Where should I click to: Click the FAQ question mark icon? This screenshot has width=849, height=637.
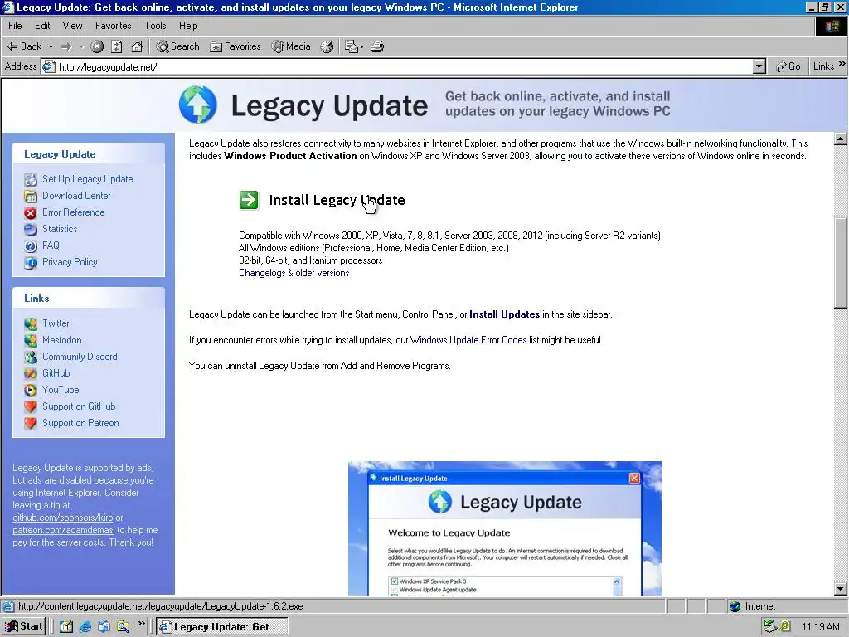click(31, 246)
